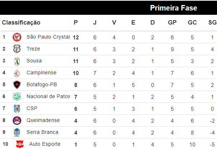Click the Classificação column header
217x149 pixels.
(21, 22)
